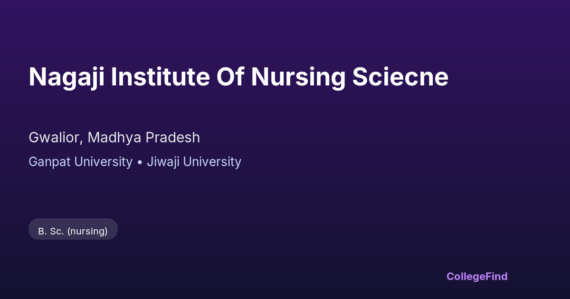Click the word "Jiwaji" in the affiliations
The image size is (570, 299).
click(163, 162)
